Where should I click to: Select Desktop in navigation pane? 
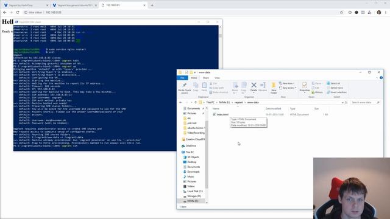(x=190, y=162)
